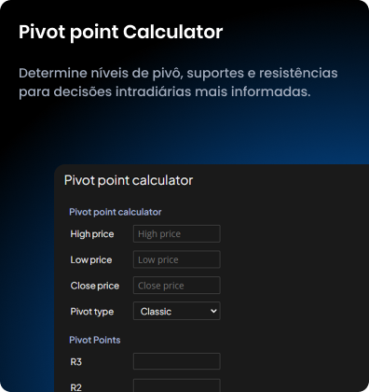The height and width of the screenshot is (392, 369).
Task: Click the 'Low price' label text
Action: (x=91, y=260)
